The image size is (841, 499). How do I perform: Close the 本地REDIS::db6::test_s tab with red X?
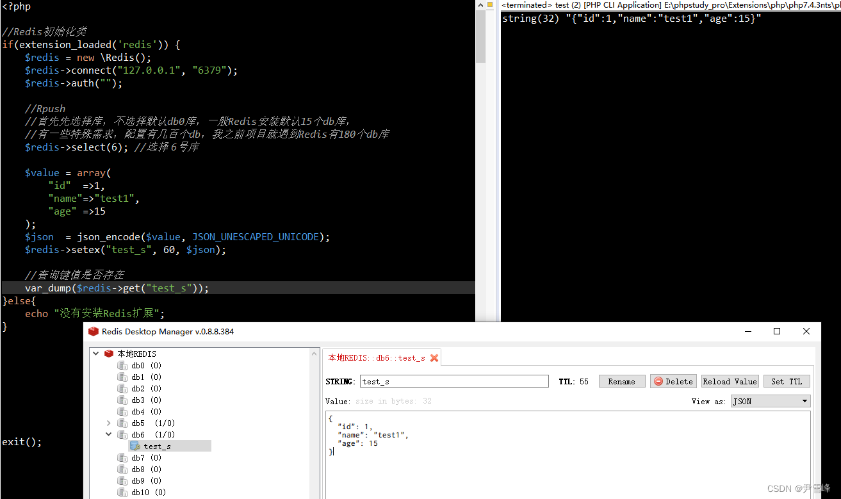(434, 358)
